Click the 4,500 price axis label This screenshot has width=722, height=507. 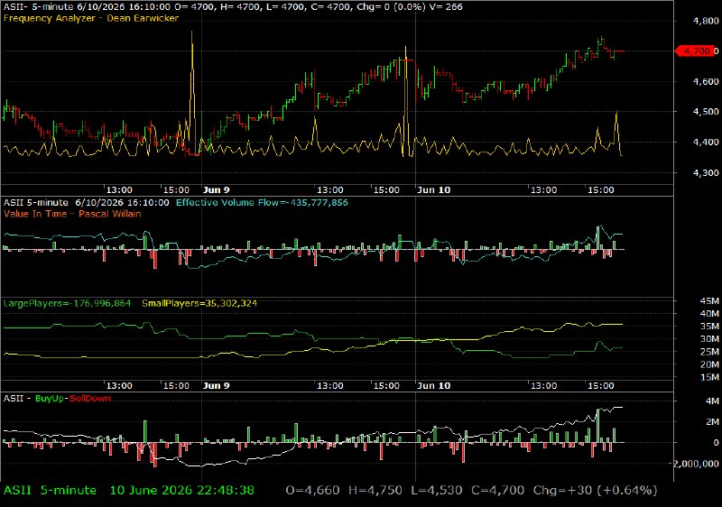coord(706,111)
